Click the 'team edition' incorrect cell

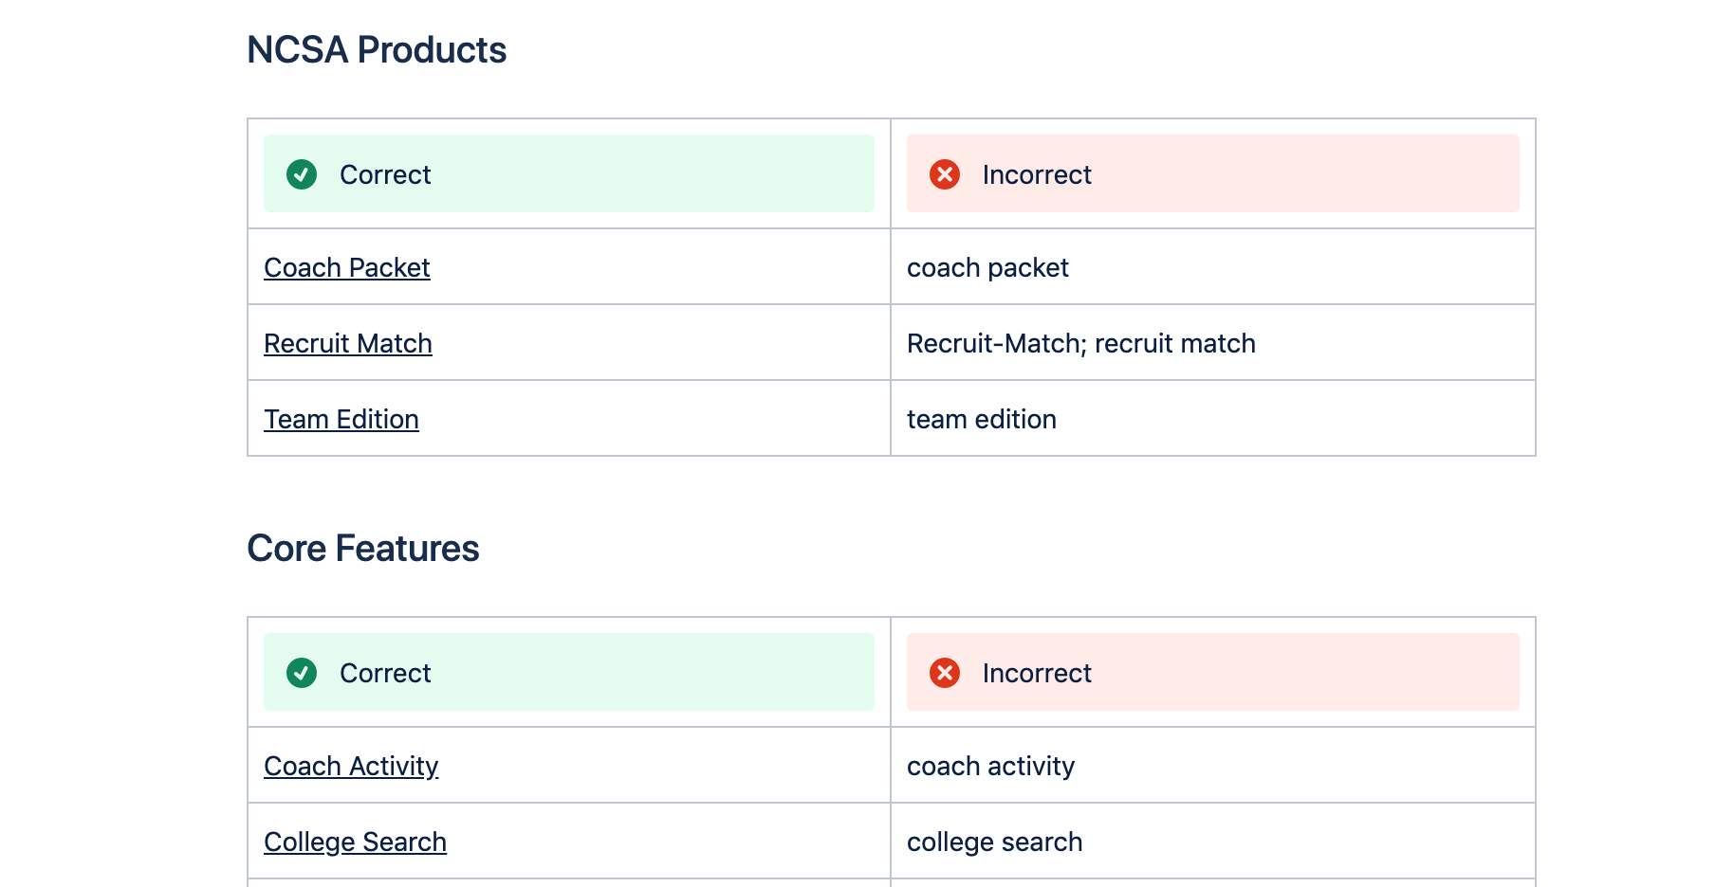coord(1212,419)
